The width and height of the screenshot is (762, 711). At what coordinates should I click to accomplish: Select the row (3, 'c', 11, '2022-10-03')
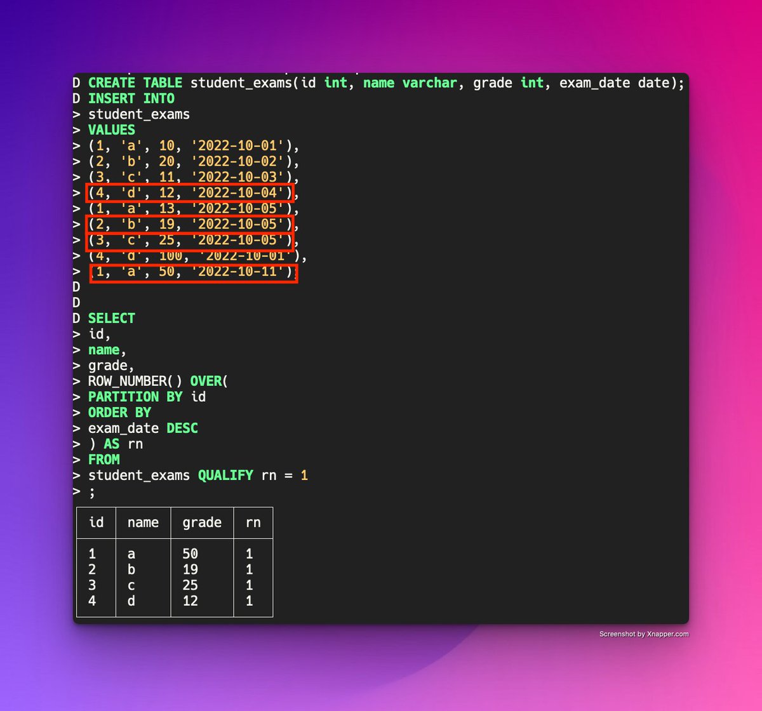coord(194,177)
